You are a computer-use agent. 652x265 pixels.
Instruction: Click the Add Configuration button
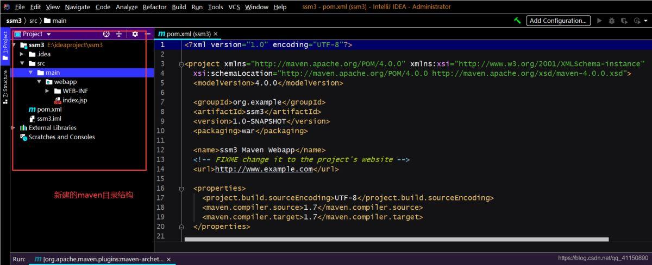point(558,21)
